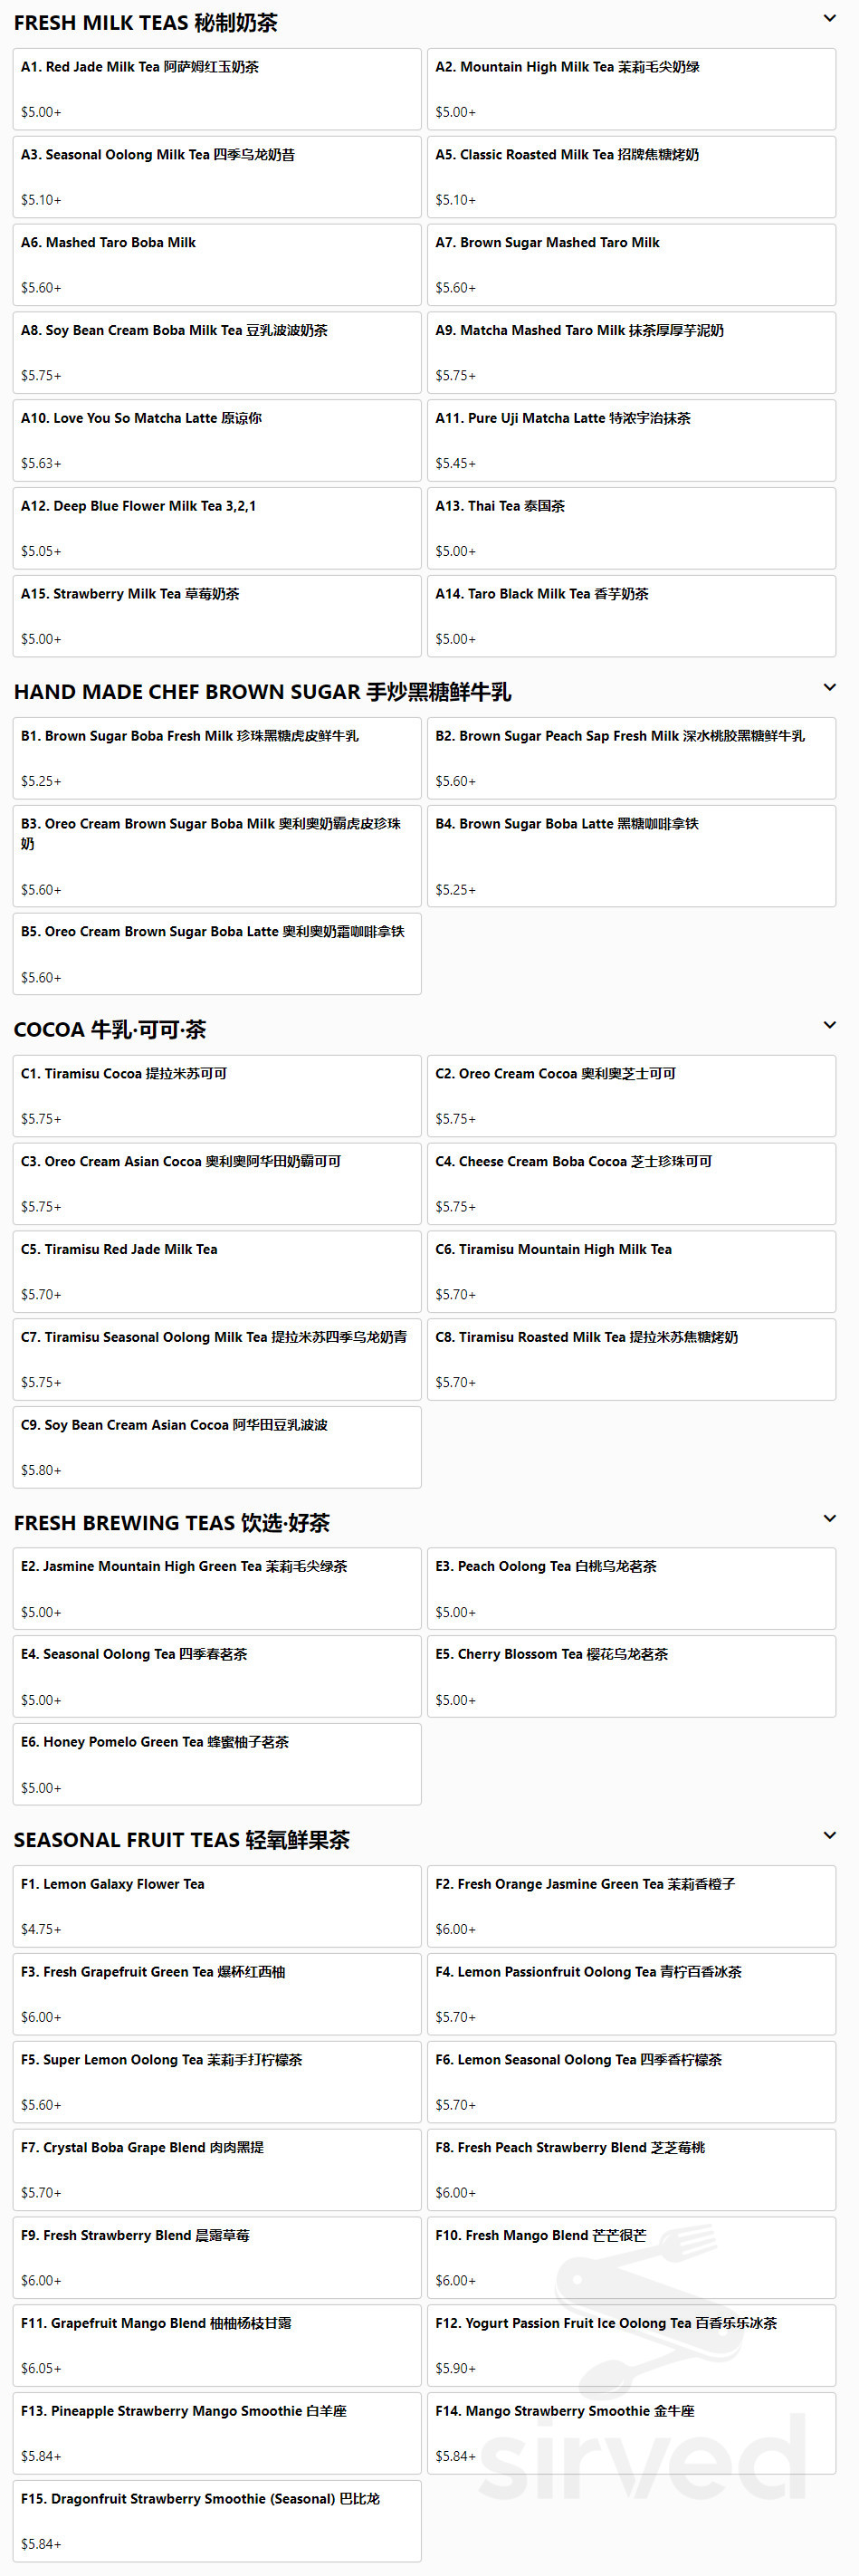The image size is (859, 2576).
Task: Choose C1. Tiramisu Cocoa item
Action: (217, 1096)
